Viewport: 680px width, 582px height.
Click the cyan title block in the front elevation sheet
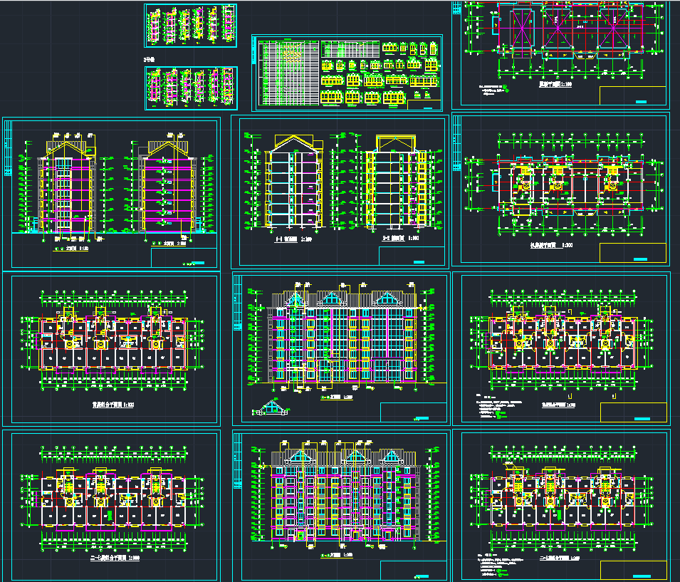413,412
